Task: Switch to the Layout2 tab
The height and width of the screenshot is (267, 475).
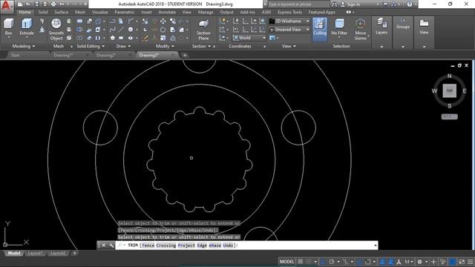Action: (x=58, y=253)
